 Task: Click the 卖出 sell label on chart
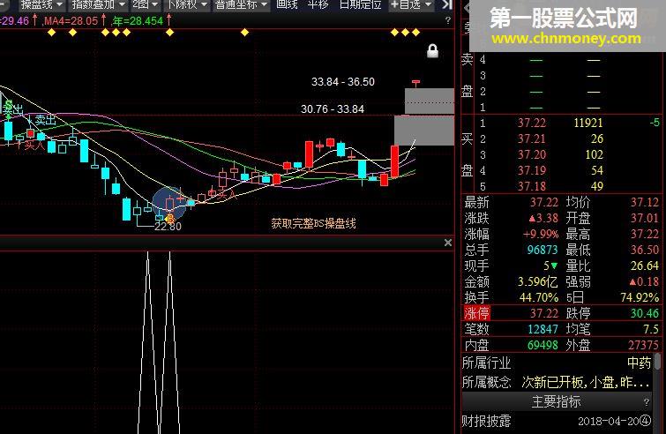point(46,120)
